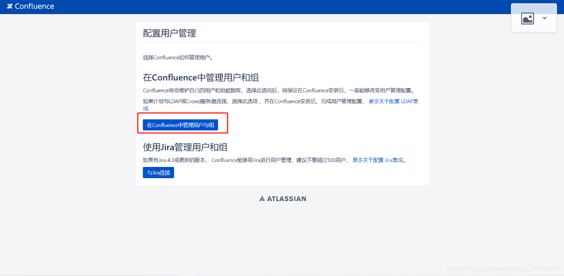This screenshot has height=276, width=564.
Task: Click the 配置用户管理 page heading
Action: tap(169, 33)
